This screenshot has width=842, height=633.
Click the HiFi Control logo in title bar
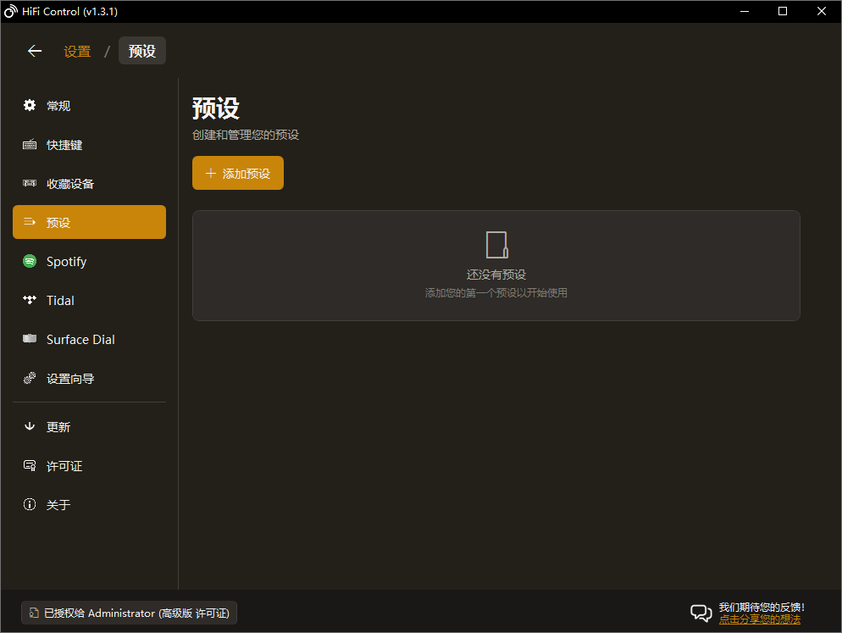[x=10, y=11]
